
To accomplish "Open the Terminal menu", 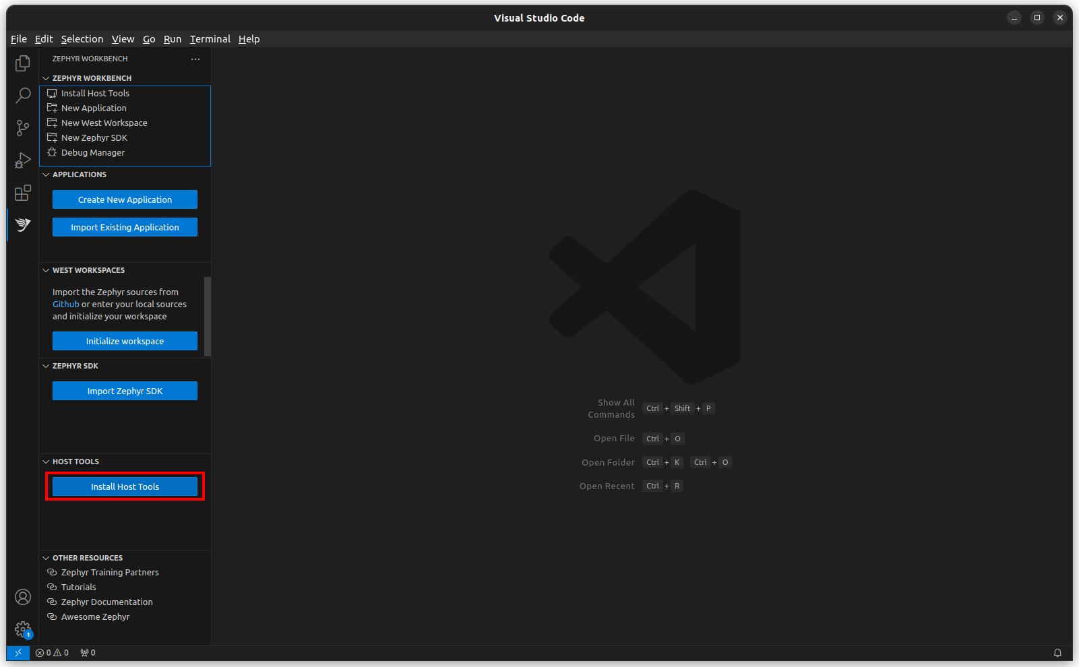I will 210,38.
